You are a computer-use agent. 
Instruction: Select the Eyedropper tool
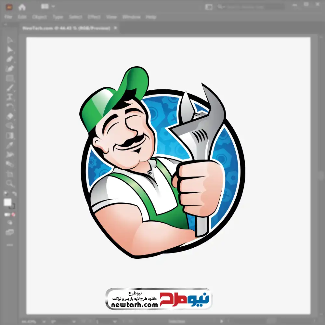10,145
